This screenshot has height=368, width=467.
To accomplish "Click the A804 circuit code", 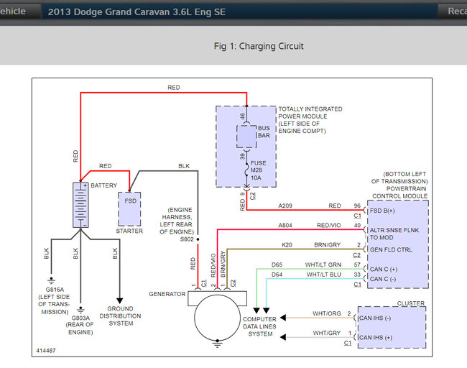I will click(285, 226).
